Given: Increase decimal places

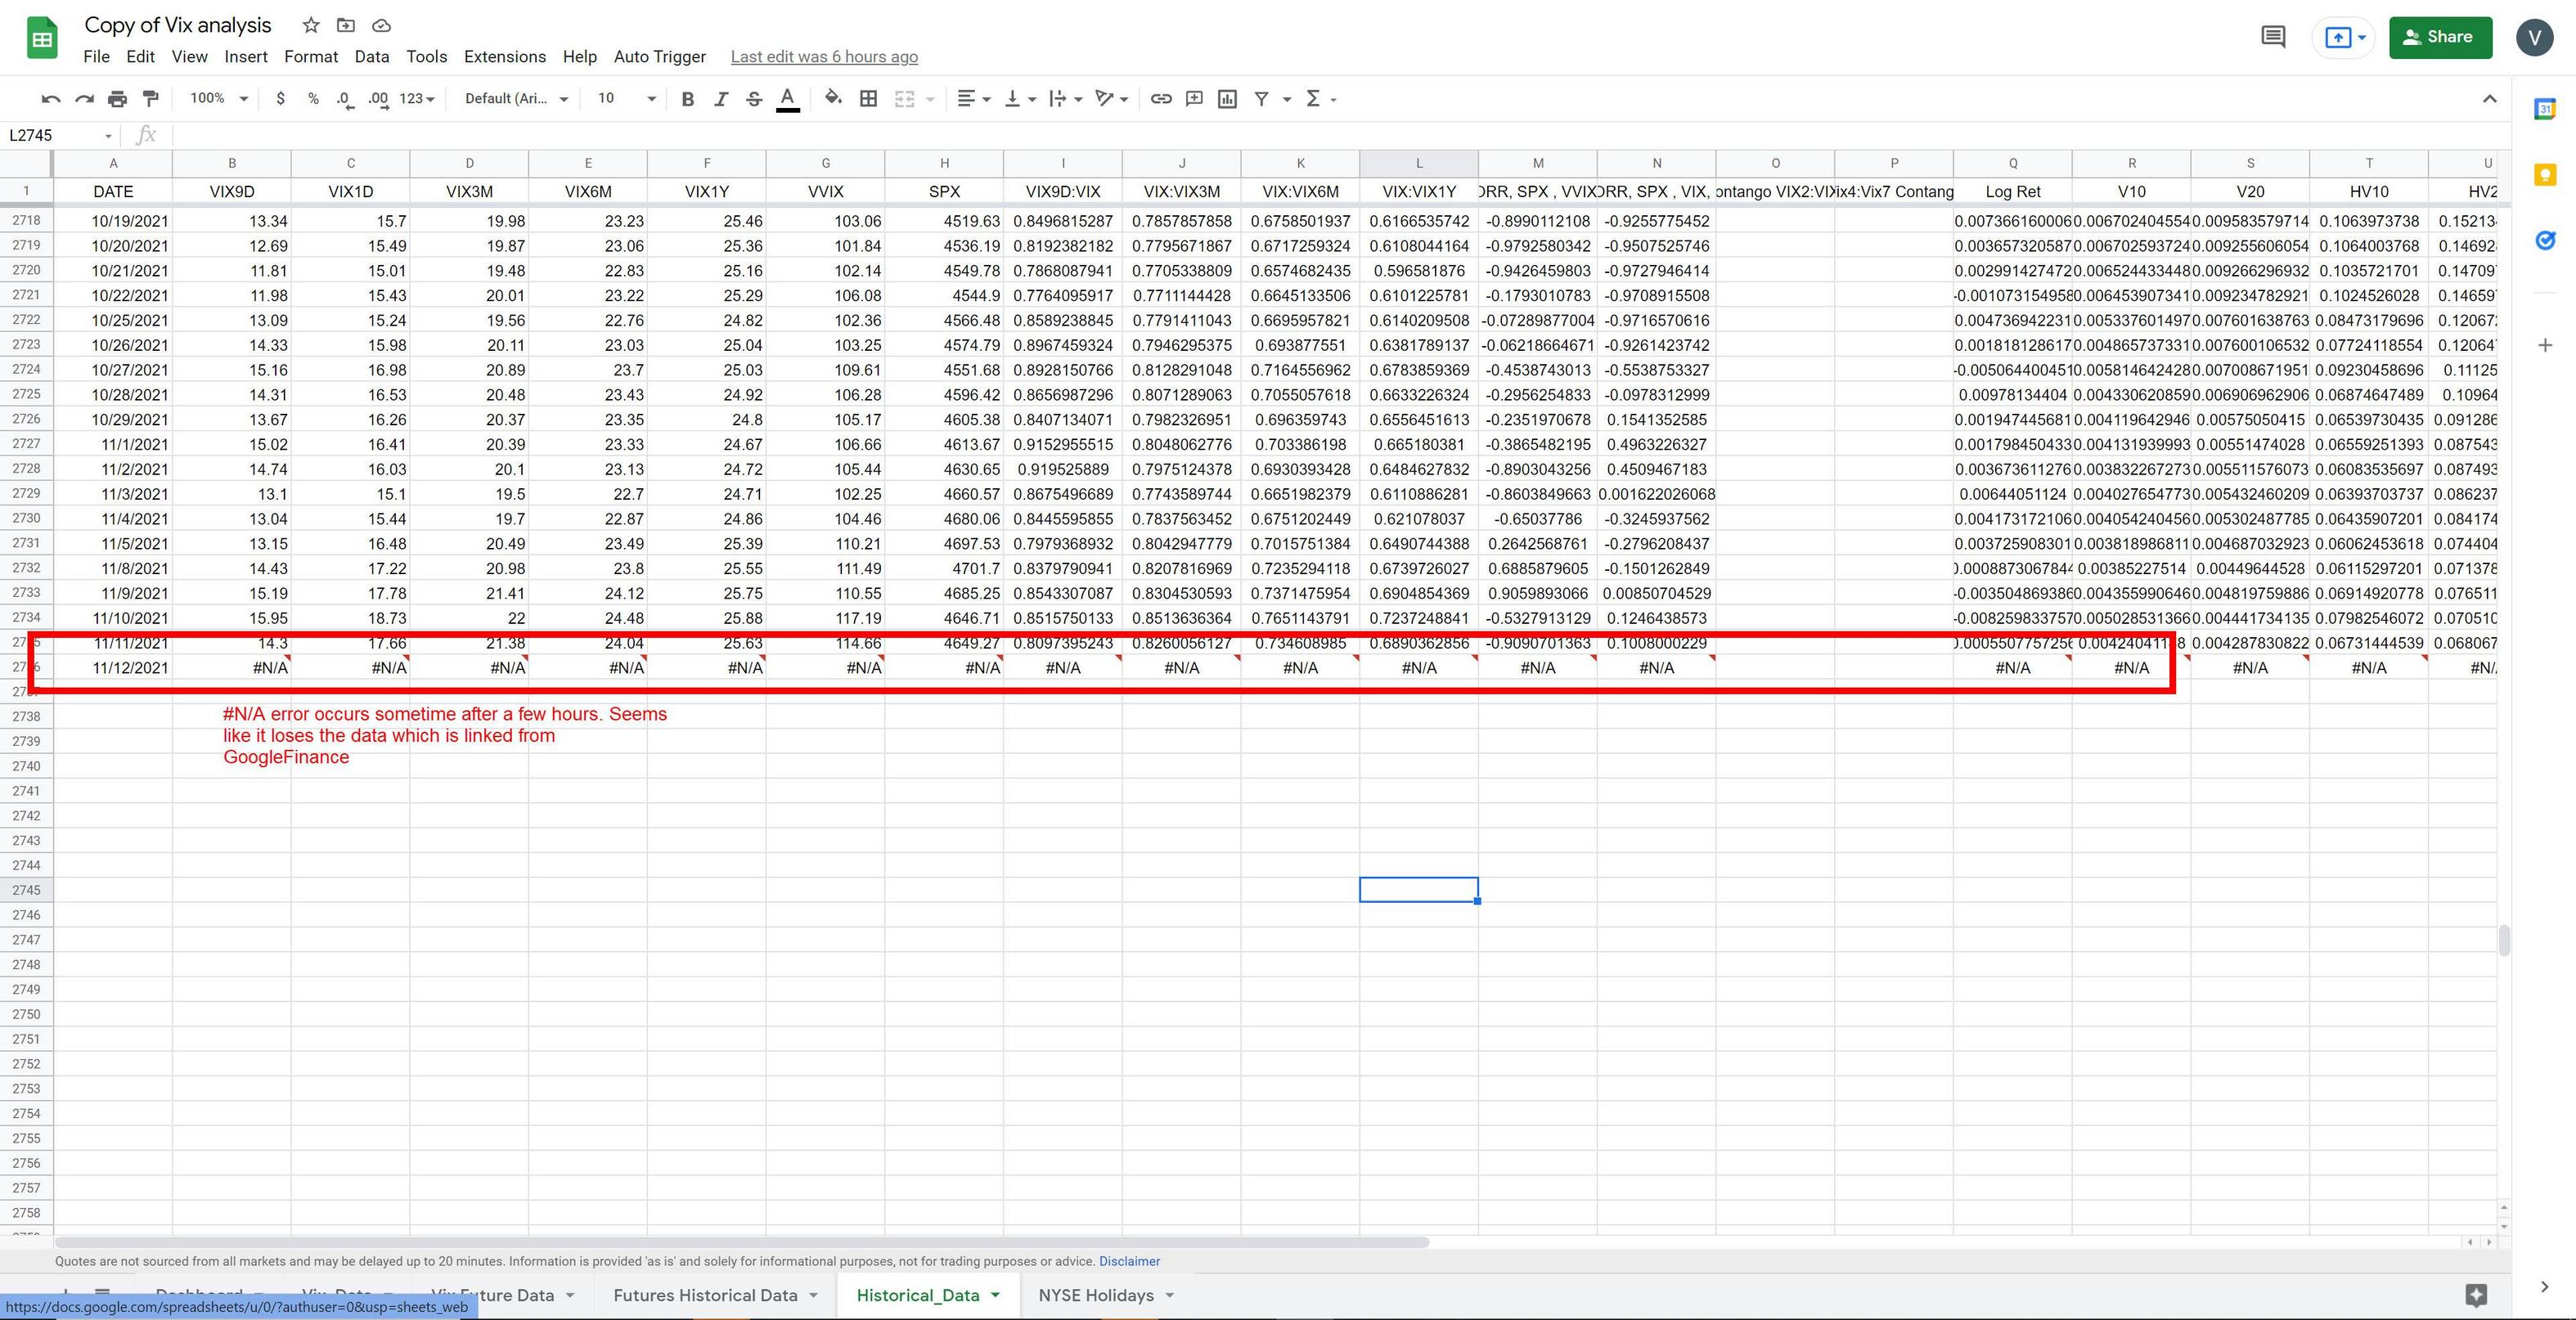Looking at the screenshot, I should pyautogui.click(x=378, y=98).
